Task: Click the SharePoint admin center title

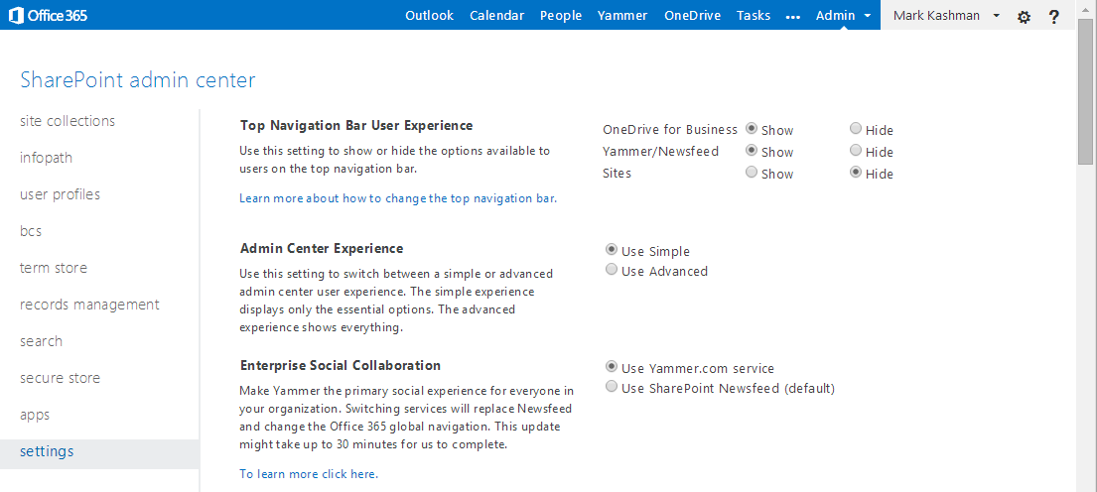Action: point(138,79)
